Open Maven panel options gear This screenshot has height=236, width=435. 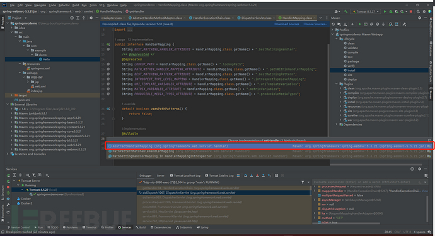[419, 18]
